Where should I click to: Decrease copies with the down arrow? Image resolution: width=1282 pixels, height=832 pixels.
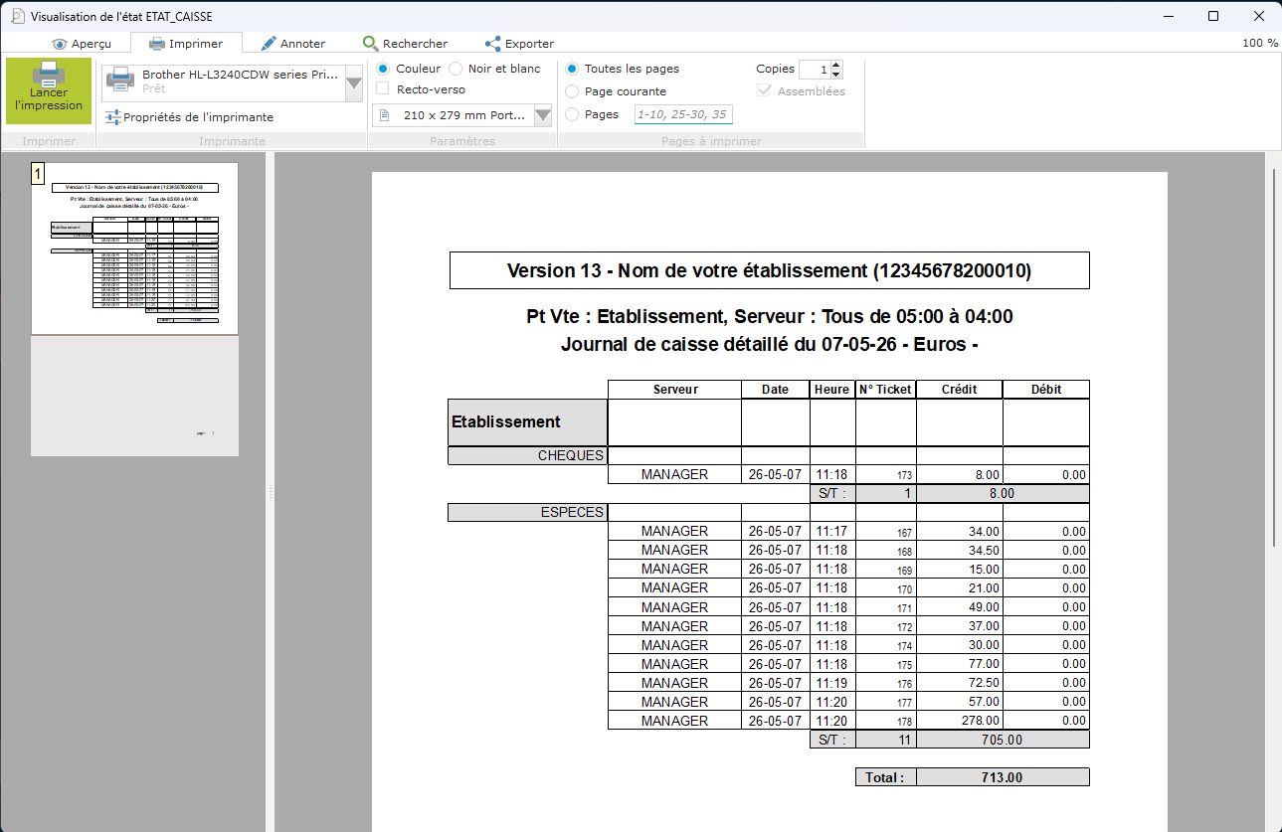835,74
